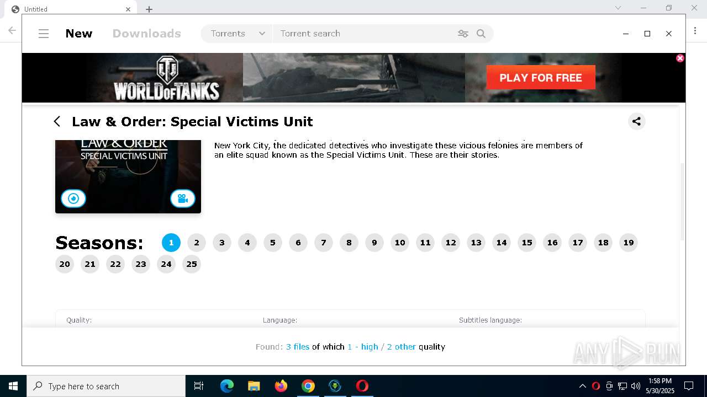Click the page vertical scrollbar
Viewport: 707px width, 397px height.
pos(682,201)
